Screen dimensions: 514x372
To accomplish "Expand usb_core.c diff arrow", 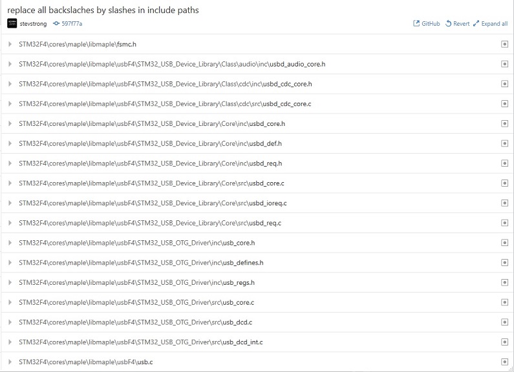I will point(10,302).
